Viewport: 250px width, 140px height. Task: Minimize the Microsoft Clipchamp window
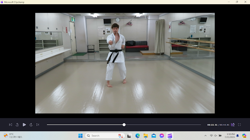click(229, 2)
